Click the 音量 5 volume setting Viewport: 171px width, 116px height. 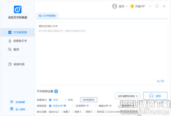[67, 112]
